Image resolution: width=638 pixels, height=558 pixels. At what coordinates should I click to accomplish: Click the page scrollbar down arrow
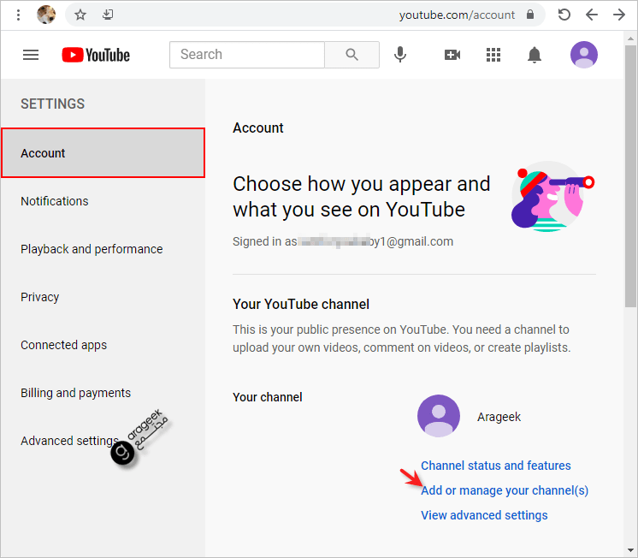coord(630,550)
